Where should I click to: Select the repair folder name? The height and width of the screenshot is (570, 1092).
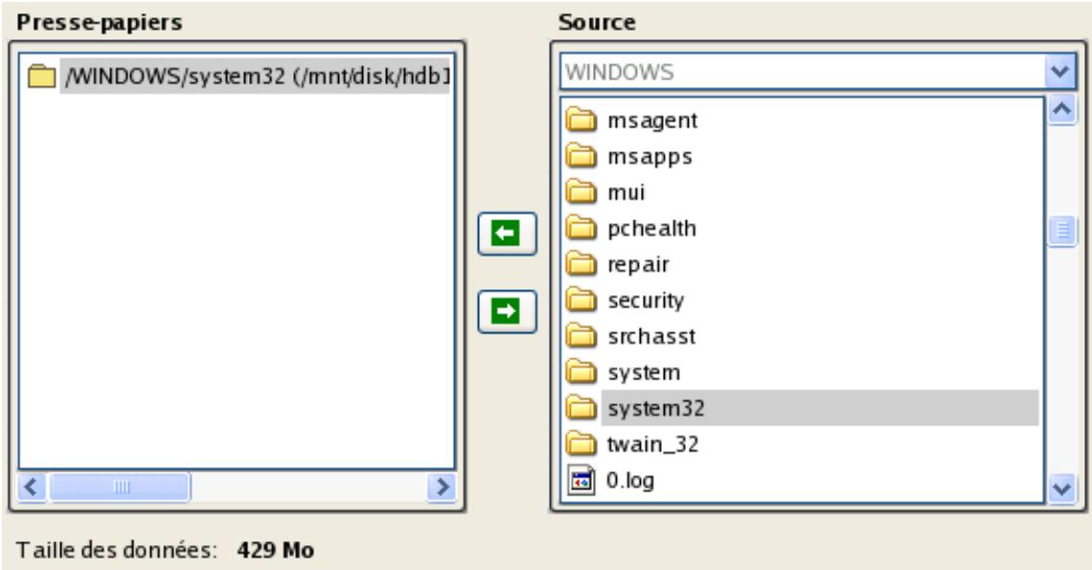pyautogui.click(x=638, y=265)
